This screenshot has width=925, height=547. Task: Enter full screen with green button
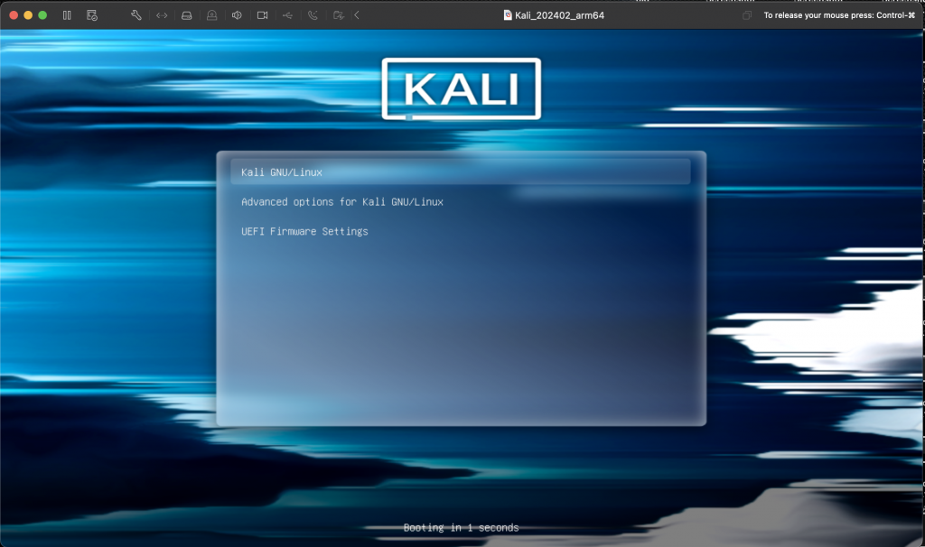(x=42, y=15)
